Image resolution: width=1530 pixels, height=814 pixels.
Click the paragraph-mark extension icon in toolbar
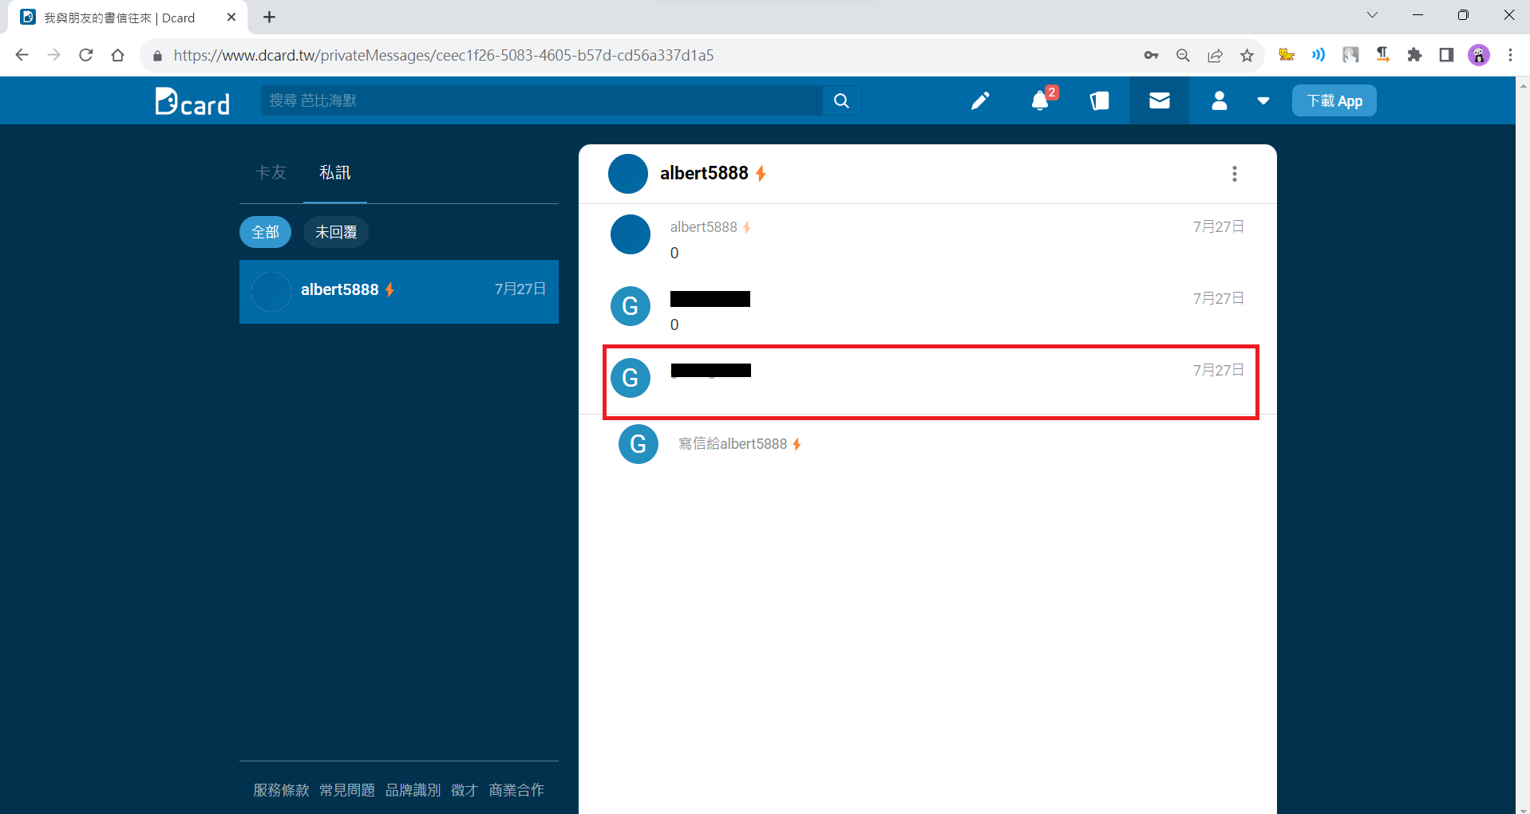1382,55
